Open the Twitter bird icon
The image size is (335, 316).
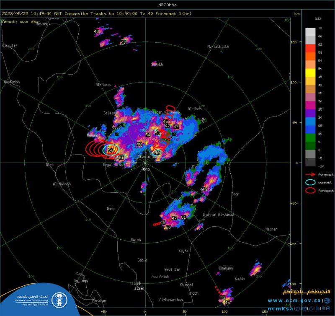(x=298, y=308)
